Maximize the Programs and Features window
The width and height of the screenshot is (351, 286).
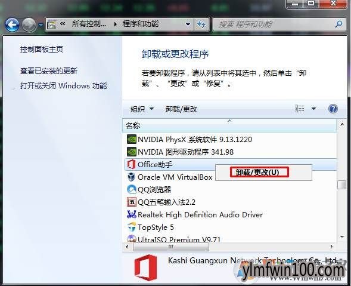(311, 4)
